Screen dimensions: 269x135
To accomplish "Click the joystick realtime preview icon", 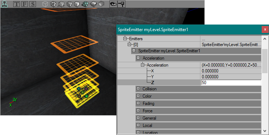I will (4, 4).
